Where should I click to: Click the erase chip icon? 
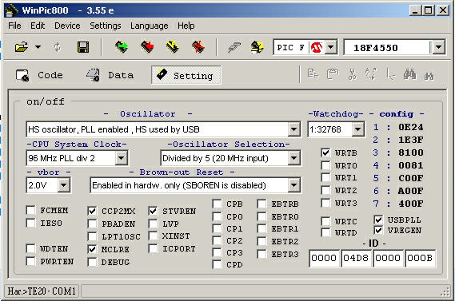(198, 46)
